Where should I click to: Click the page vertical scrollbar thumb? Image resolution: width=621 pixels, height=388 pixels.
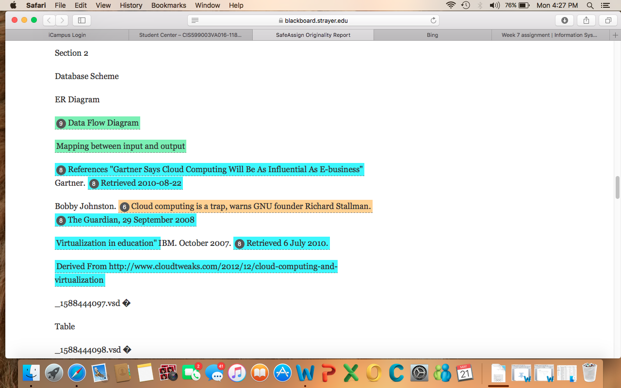tap(618, 188)
